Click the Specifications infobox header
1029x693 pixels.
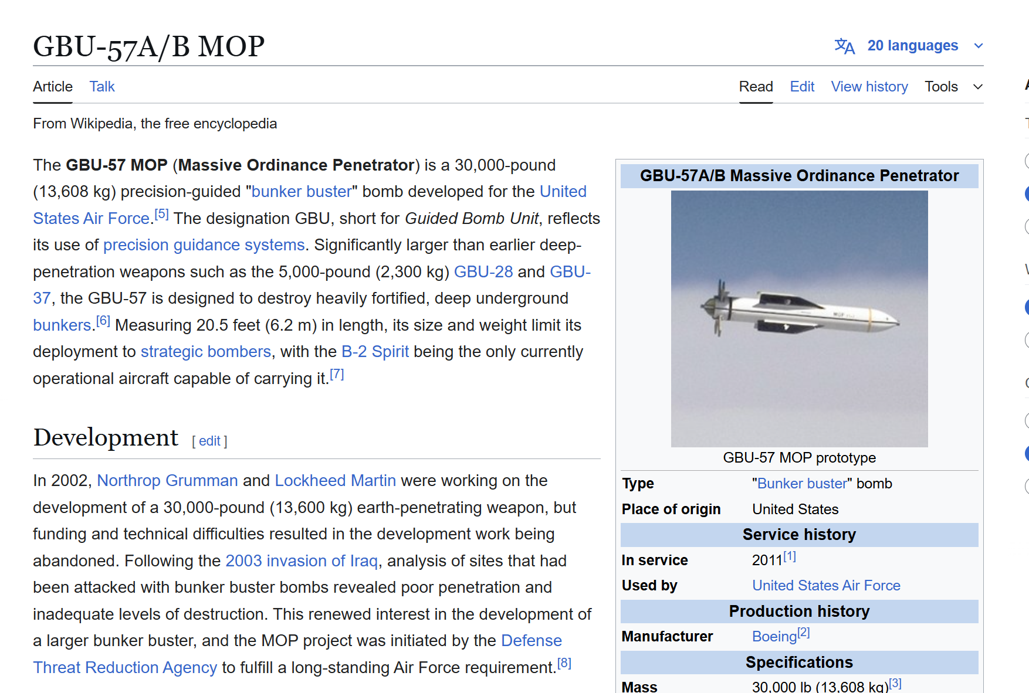(x=799, y=663)
